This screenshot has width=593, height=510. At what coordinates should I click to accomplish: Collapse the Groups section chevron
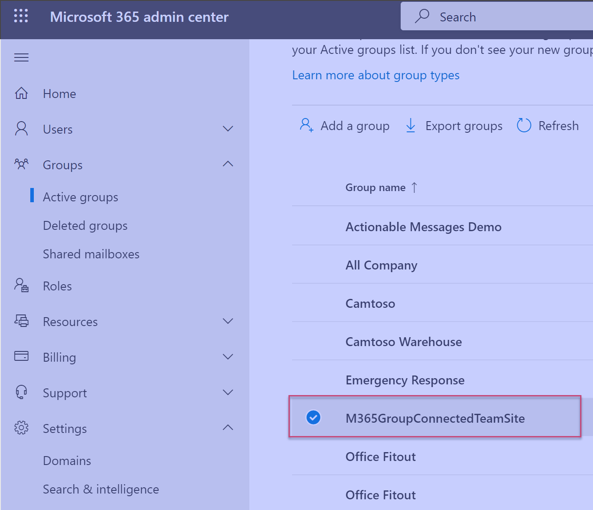click(x=228, y=164)
